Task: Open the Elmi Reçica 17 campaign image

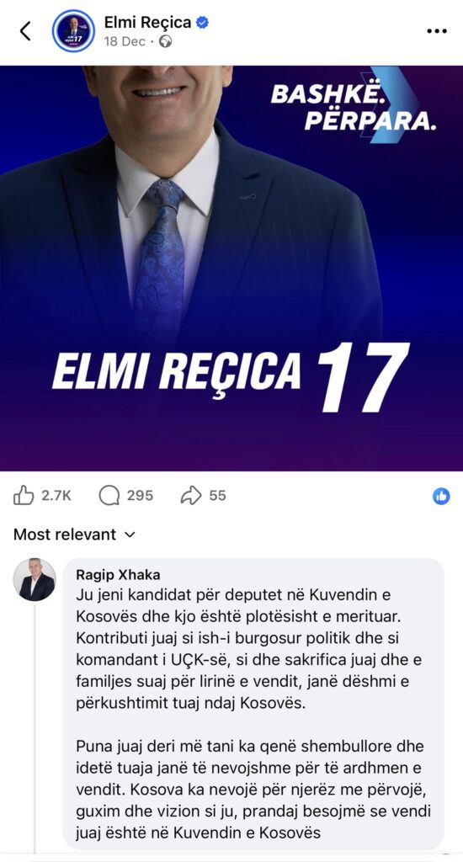Action: point(231,269)
